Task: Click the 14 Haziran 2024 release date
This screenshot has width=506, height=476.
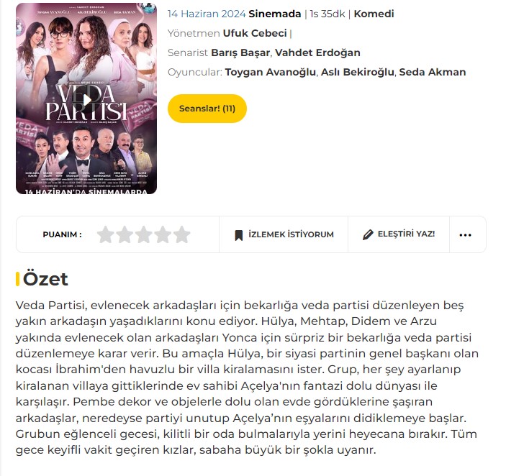Action: (x=207, y=14)
